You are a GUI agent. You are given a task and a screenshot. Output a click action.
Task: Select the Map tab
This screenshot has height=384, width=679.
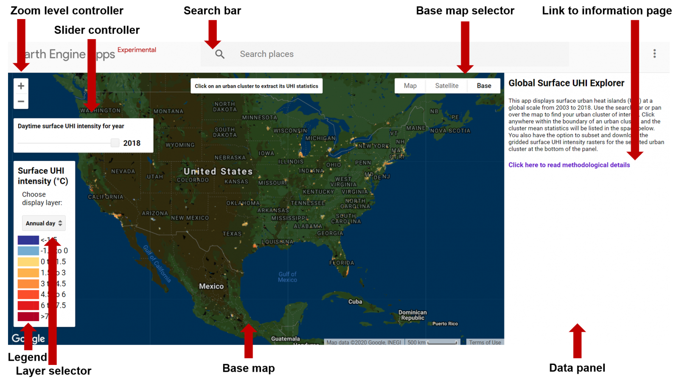pos(410,85)
